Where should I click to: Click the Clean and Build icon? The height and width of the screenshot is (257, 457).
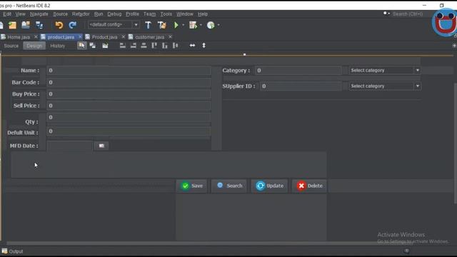coord(162,25)
